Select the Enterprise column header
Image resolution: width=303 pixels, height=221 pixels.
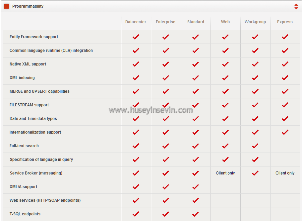pos(165,22)
